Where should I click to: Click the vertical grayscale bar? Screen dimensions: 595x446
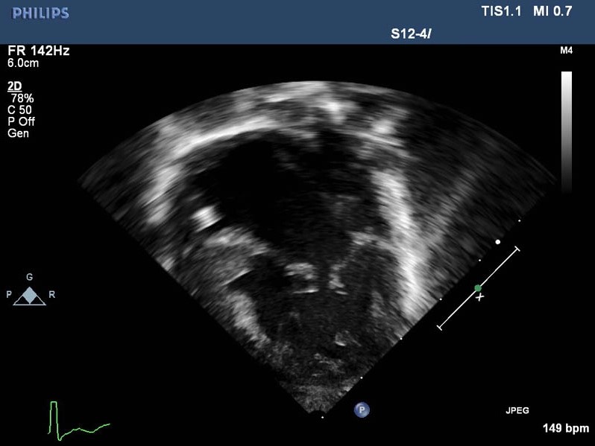[566, 130]
